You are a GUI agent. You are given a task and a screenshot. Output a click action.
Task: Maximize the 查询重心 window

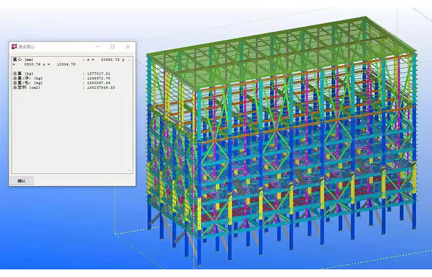click(x=112, y=47)
